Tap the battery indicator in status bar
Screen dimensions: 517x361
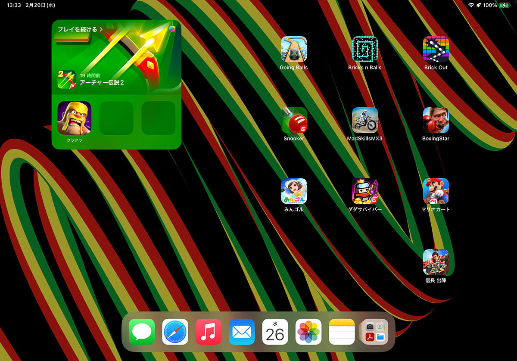tap(504, 5)
